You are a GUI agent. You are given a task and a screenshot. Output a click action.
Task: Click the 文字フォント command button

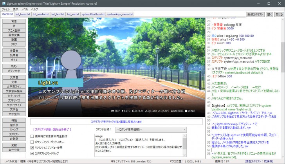point(14,96)
